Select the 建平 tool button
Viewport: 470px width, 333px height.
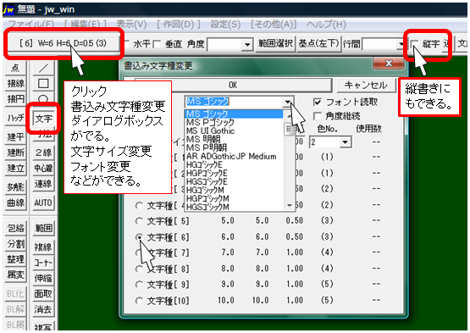pyautogui.click(x=15, y=136)
